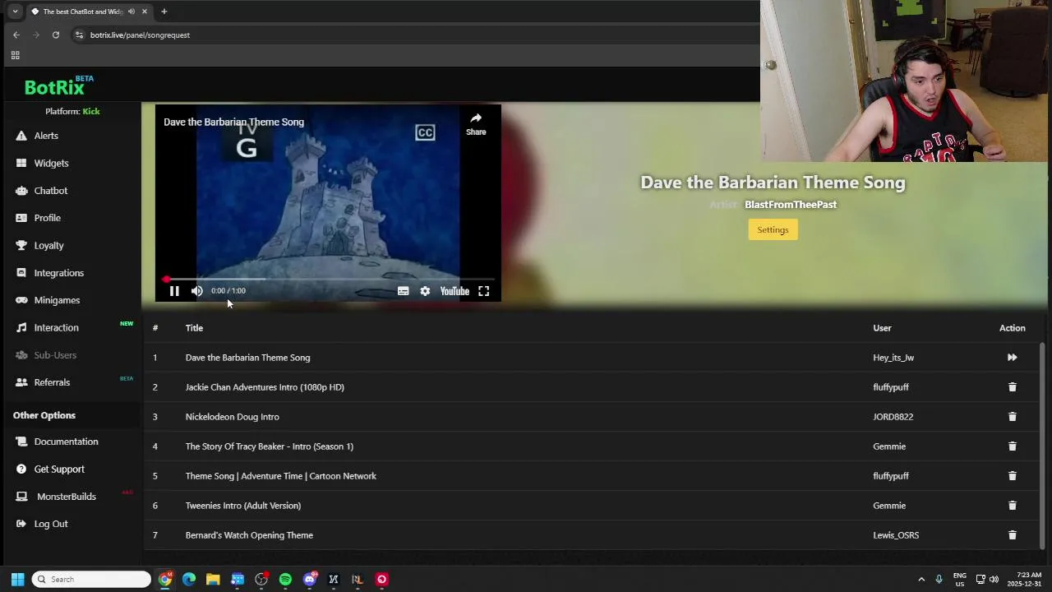Open the Integrations section

tap(58, 273)
